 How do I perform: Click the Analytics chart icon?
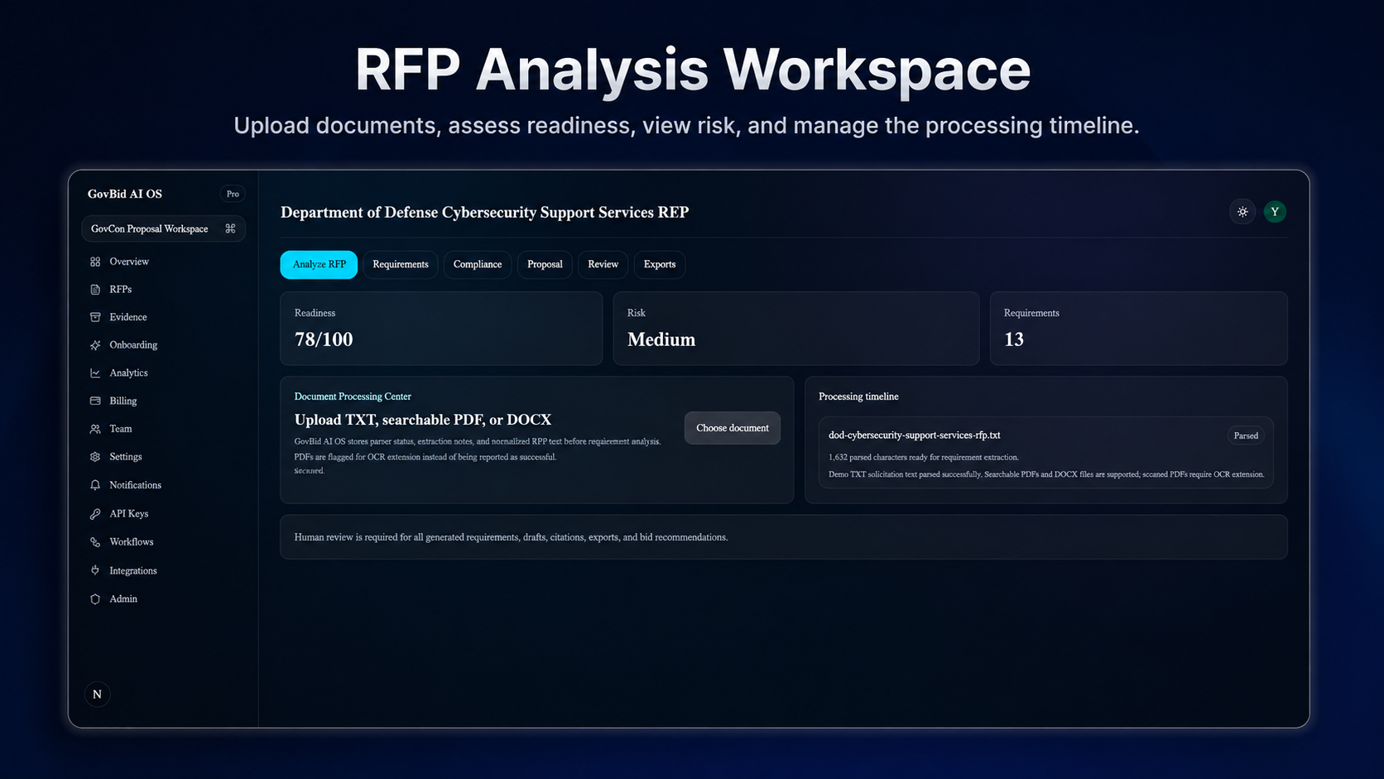point(95,373)
